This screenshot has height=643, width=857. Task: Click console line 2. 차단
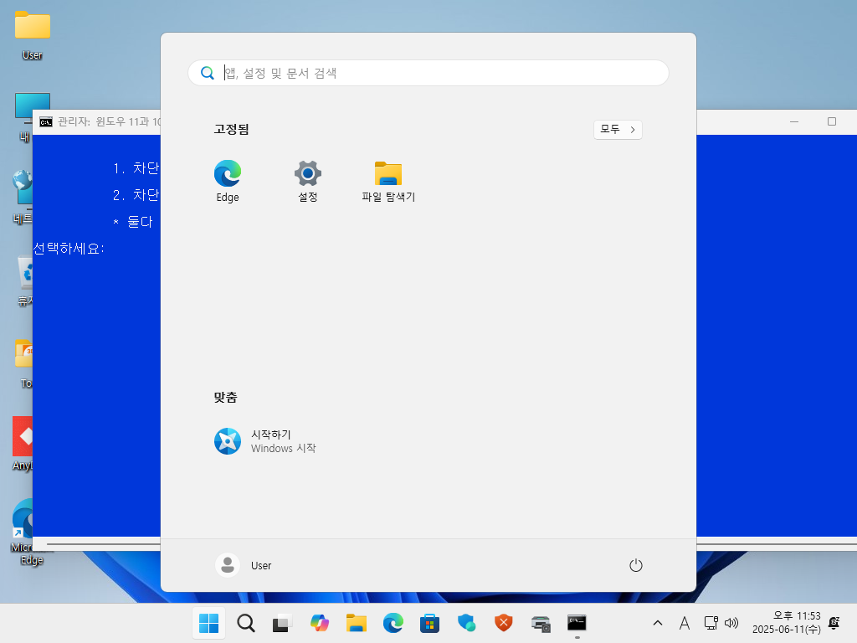[x=136, y=194]
